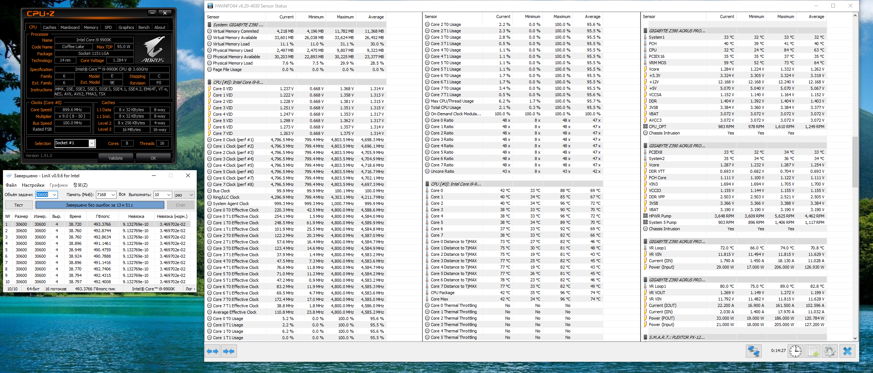Click the CPU_OPT fan icon in HWiNFO
The height and width of the screenshot is (373, 873).
click(x=645, y=127)
